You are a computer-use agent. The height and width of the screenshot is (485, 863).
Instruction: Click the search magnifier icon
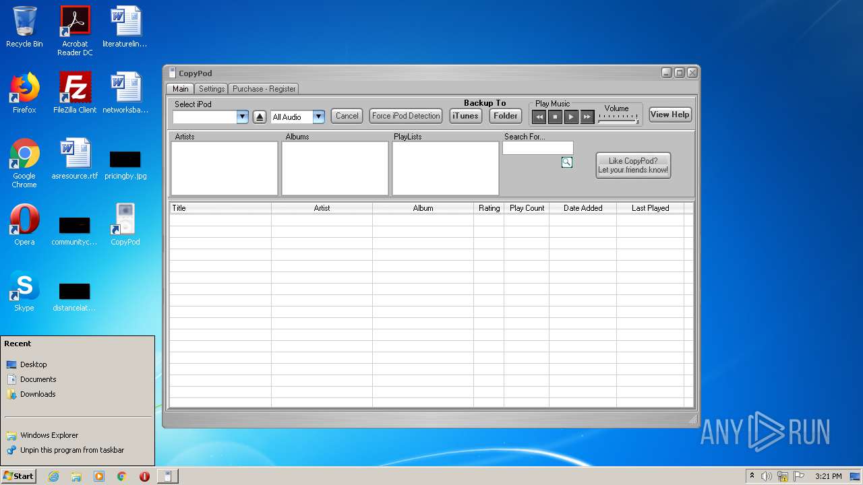[x=567, y=162]
